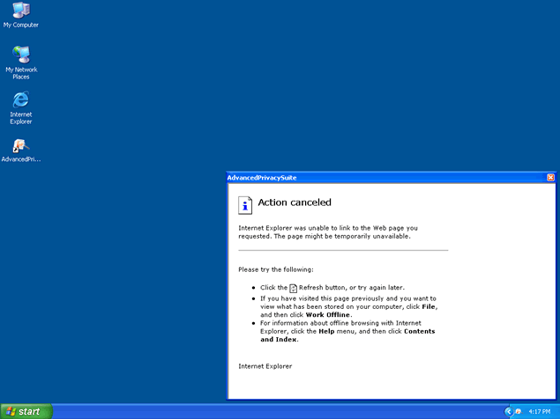Click the 'Please try the following' line
This screenshot has width=560, height=419.
coord(276,269)
